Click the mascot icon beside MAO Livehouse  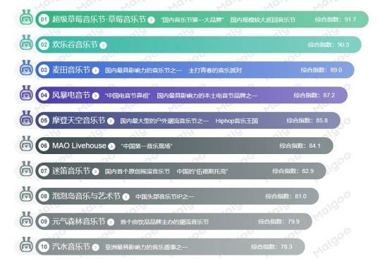pos(26,144)
